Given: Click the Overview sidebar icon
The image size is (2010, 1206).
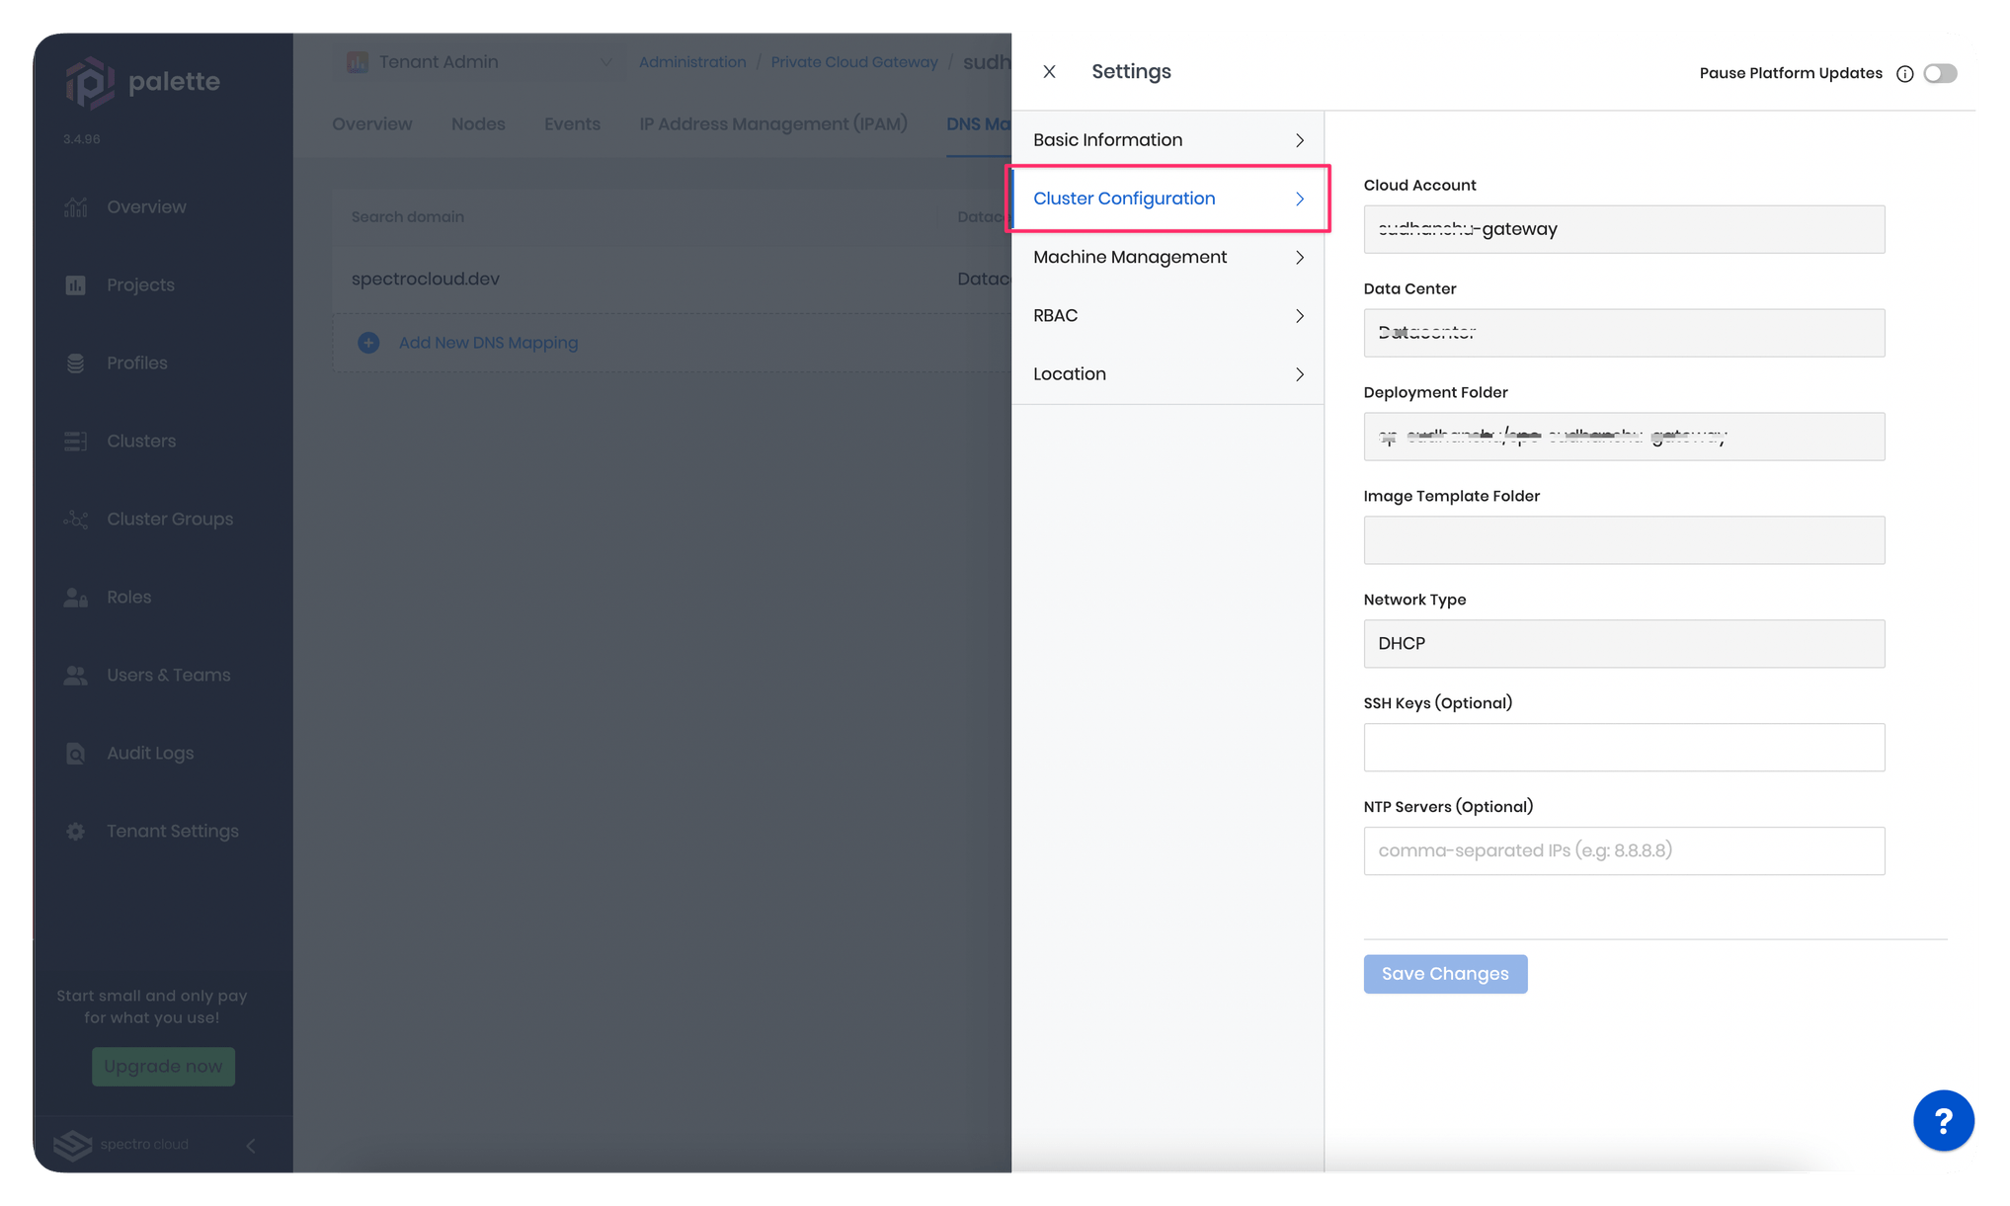Looking at the screenshot, I should coord(76,207).
